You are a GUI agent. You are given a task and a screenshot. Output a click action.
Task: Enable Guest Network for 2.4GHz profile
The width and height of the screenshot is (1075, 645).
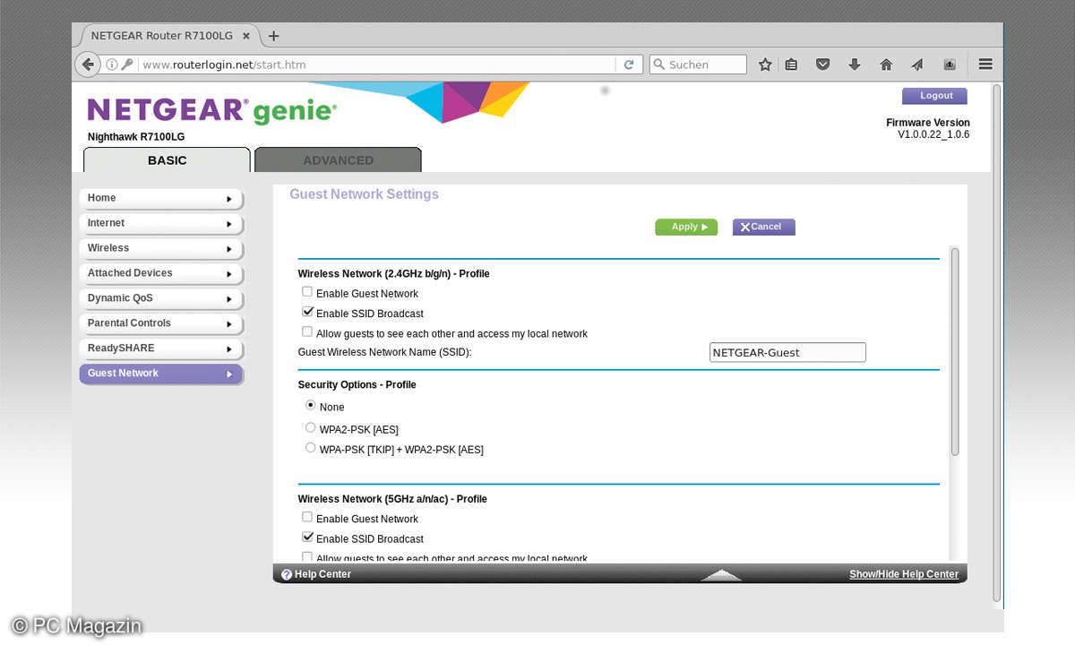(307, 292)
